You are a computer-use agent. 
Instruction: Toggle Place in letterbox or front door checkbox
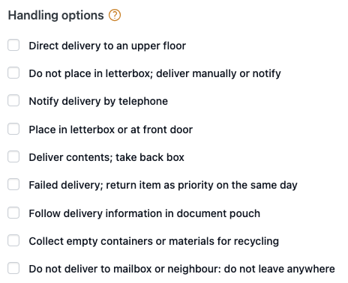pos(13,129)
